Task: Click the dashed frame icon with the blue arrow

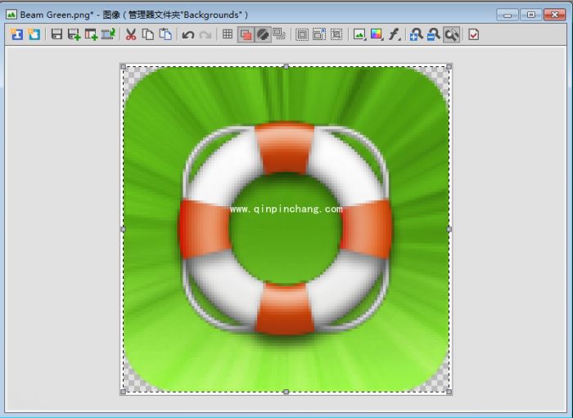Action: 319,34
